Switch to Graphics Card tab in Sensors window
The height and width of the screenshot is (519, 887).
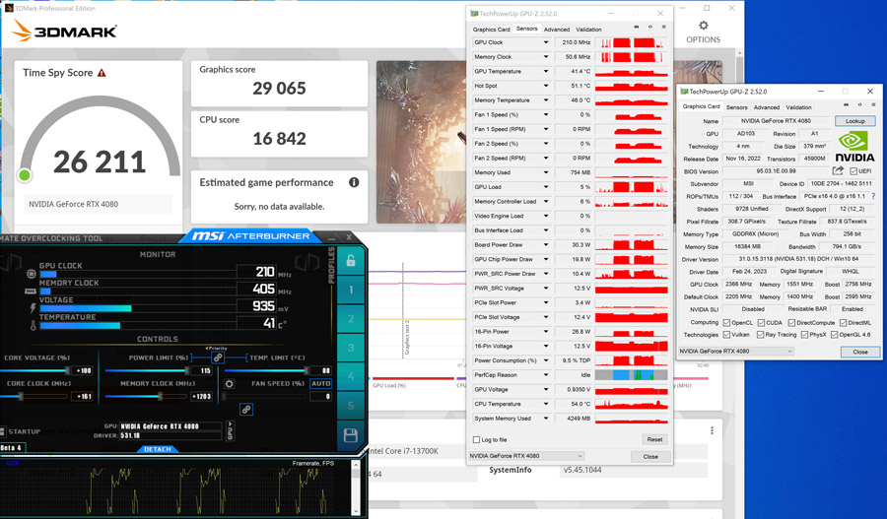tap(491, 30)
